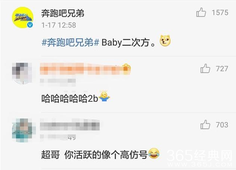Select the comment text 哈哈哈哈哈2b
Viewport: 236px width, 170px height.
tap(70, 99)
